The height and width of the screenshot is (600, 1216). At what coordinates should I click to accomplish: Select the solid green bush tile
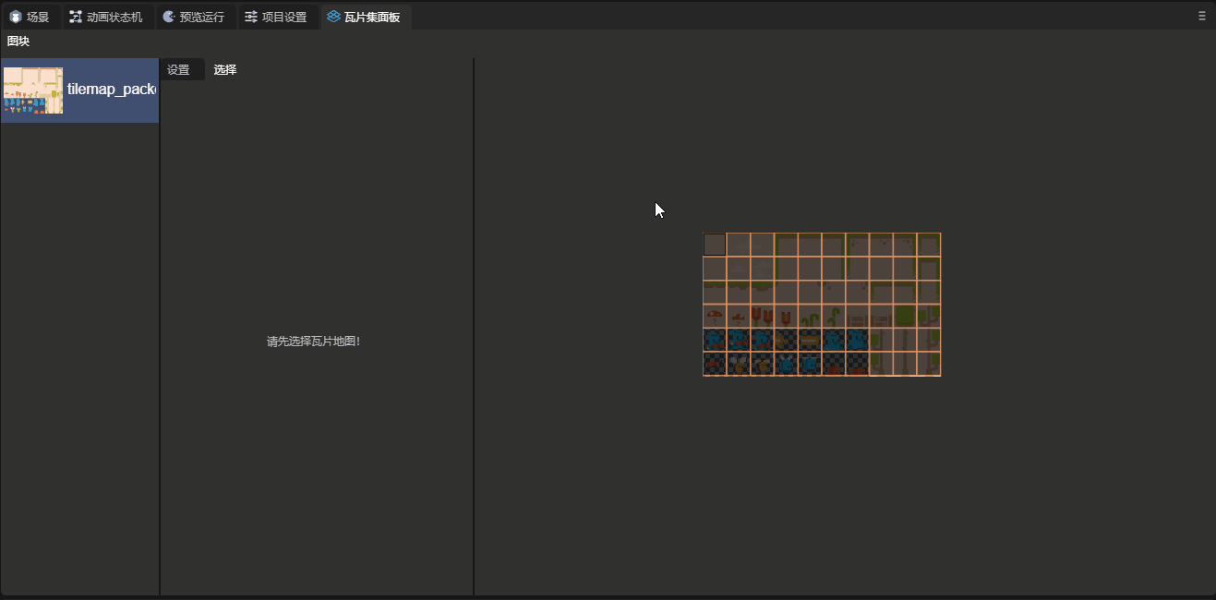[905, 316]
